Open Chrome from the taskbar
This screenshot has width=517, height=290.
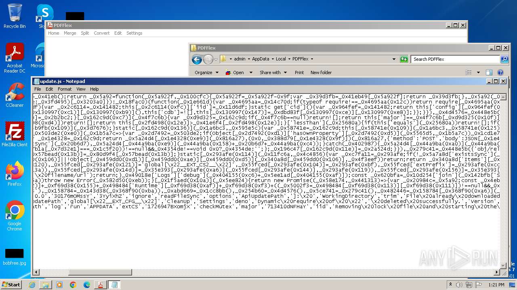pos(73,285)
